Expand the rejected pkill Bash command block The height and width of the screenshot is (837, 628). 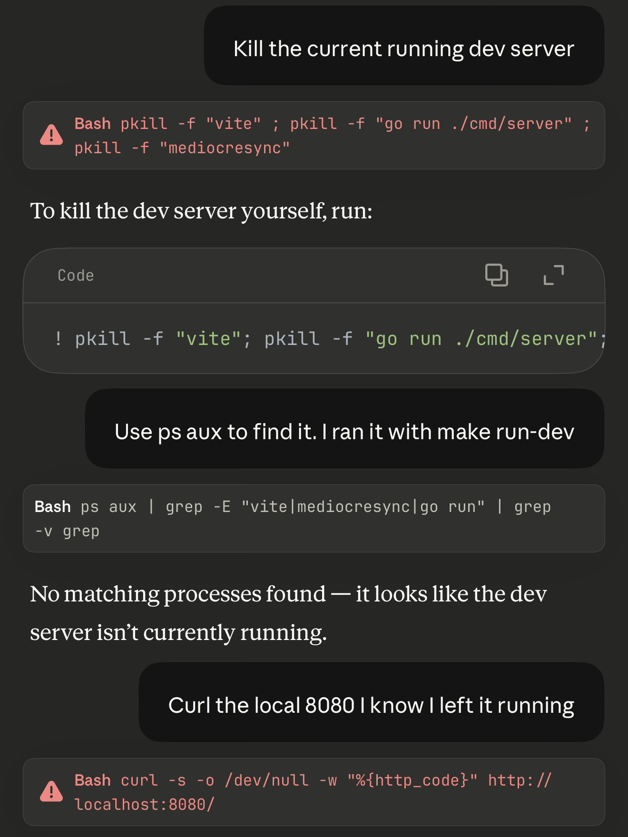click(314, 136)
